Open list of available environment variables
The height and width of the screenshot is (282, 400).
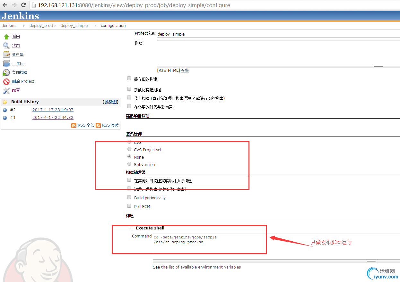(201, 267)
